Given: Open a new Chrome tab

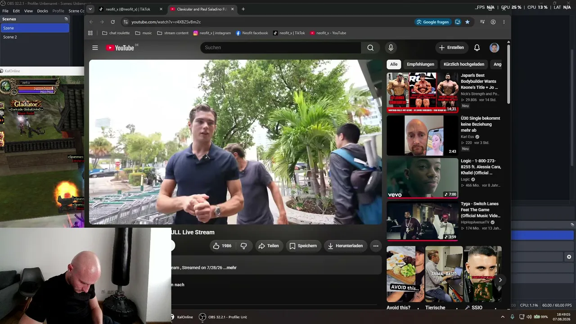Looking at the screenshot, I should click(x=243, y=9).
